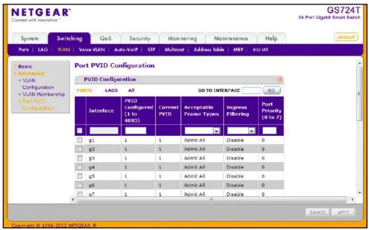Switch to the QoS tab
The image size is (369, 230).
pyautogui.click(x=105, y=38)
